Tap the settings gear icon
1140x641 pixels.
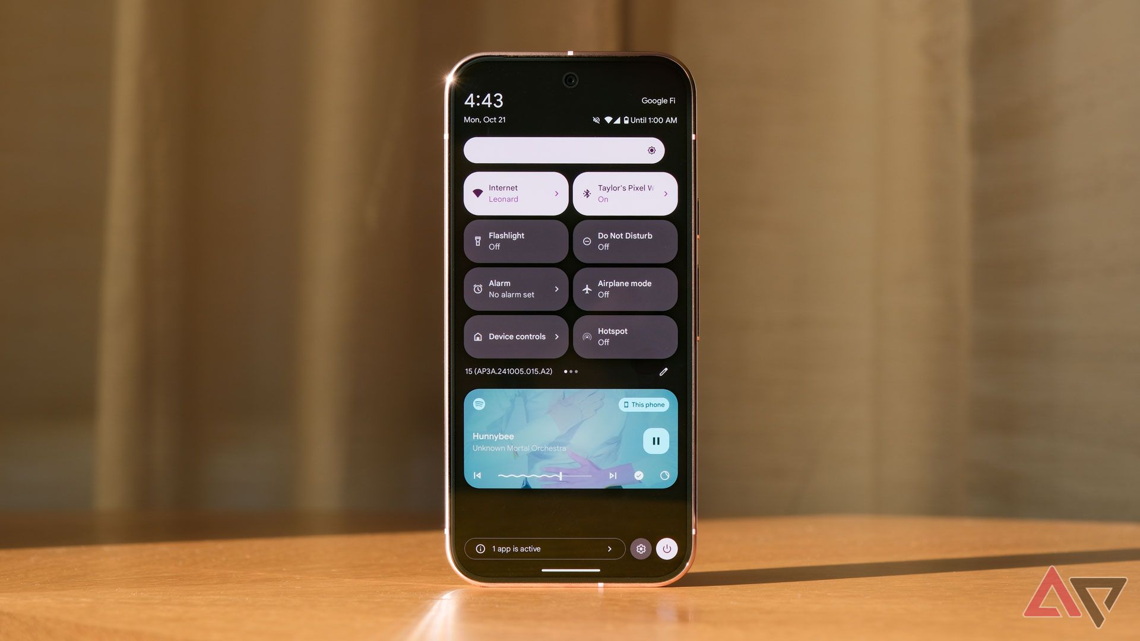tap(641, 548)
